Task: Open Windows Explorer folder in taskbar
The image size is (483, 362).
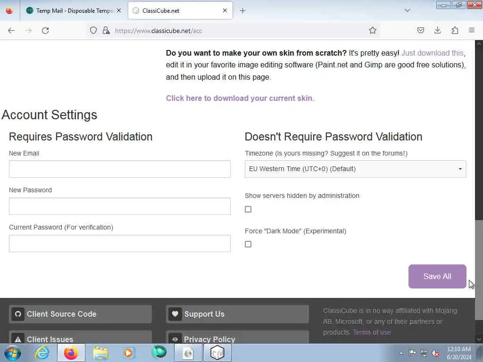Action: 100,353
